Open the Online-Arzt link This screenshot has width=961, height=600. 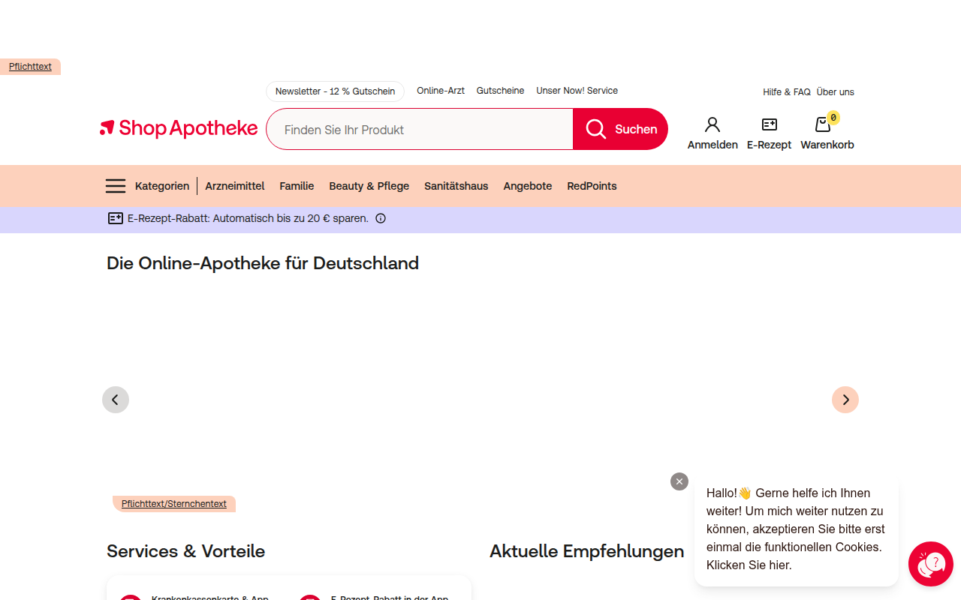coord(441,91)
